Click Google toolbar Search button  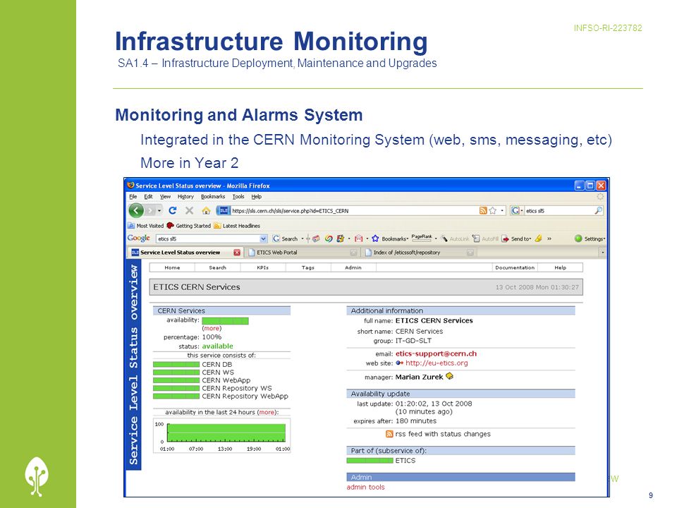click(286, 238)
